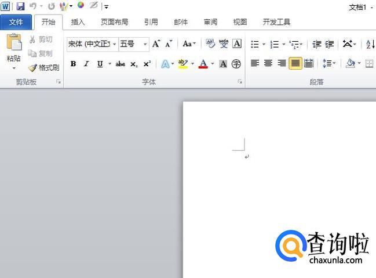Switch to the 引用 (References) tab
The image size is (376, 278).
(151, 22)
